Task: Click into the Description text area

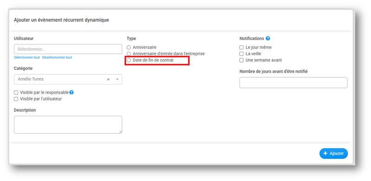Action: click(x=68, y=125)
